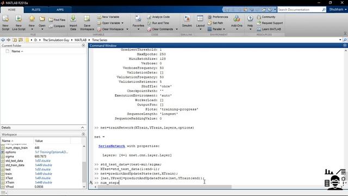This screenshot has width=348, height=196.
Task: Create a New Live Script
Action: coord(18,23)
